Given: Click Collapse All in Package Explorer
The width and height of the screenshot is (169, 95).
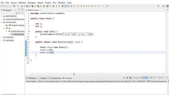Looking at the screenshot, I should pos(17,13).
